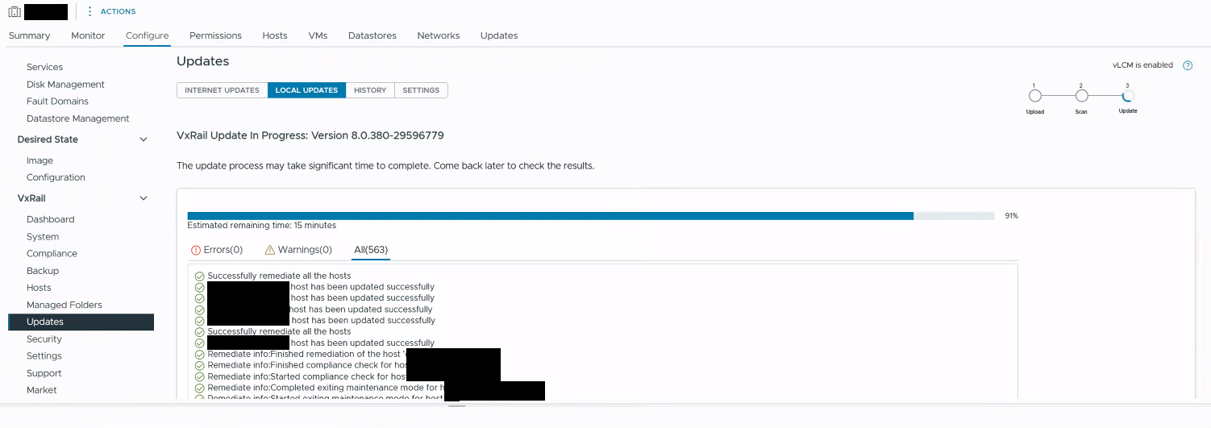Select the Internet Updates button

pyautogui.click(x=222, y=90)
